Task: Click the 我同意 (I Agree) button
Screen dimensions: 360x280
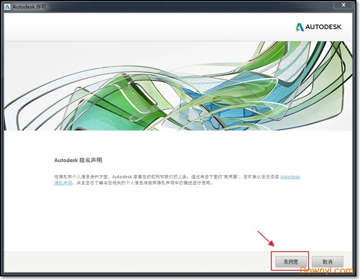Action: point(291,262)
